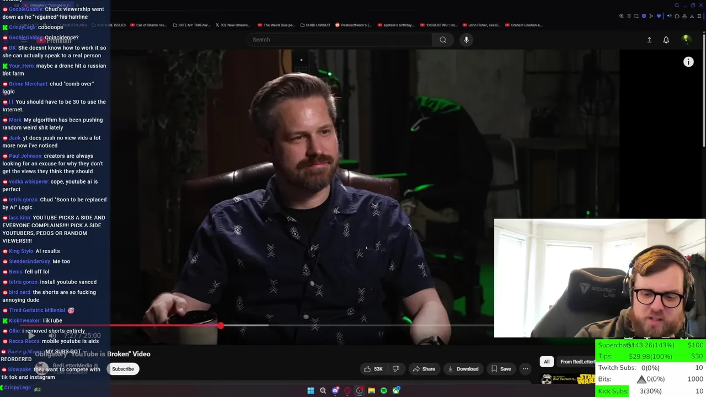This screenshot has height=397, width=706.
Task: Open the account avatar menu
Action: (x=686, y=39)
